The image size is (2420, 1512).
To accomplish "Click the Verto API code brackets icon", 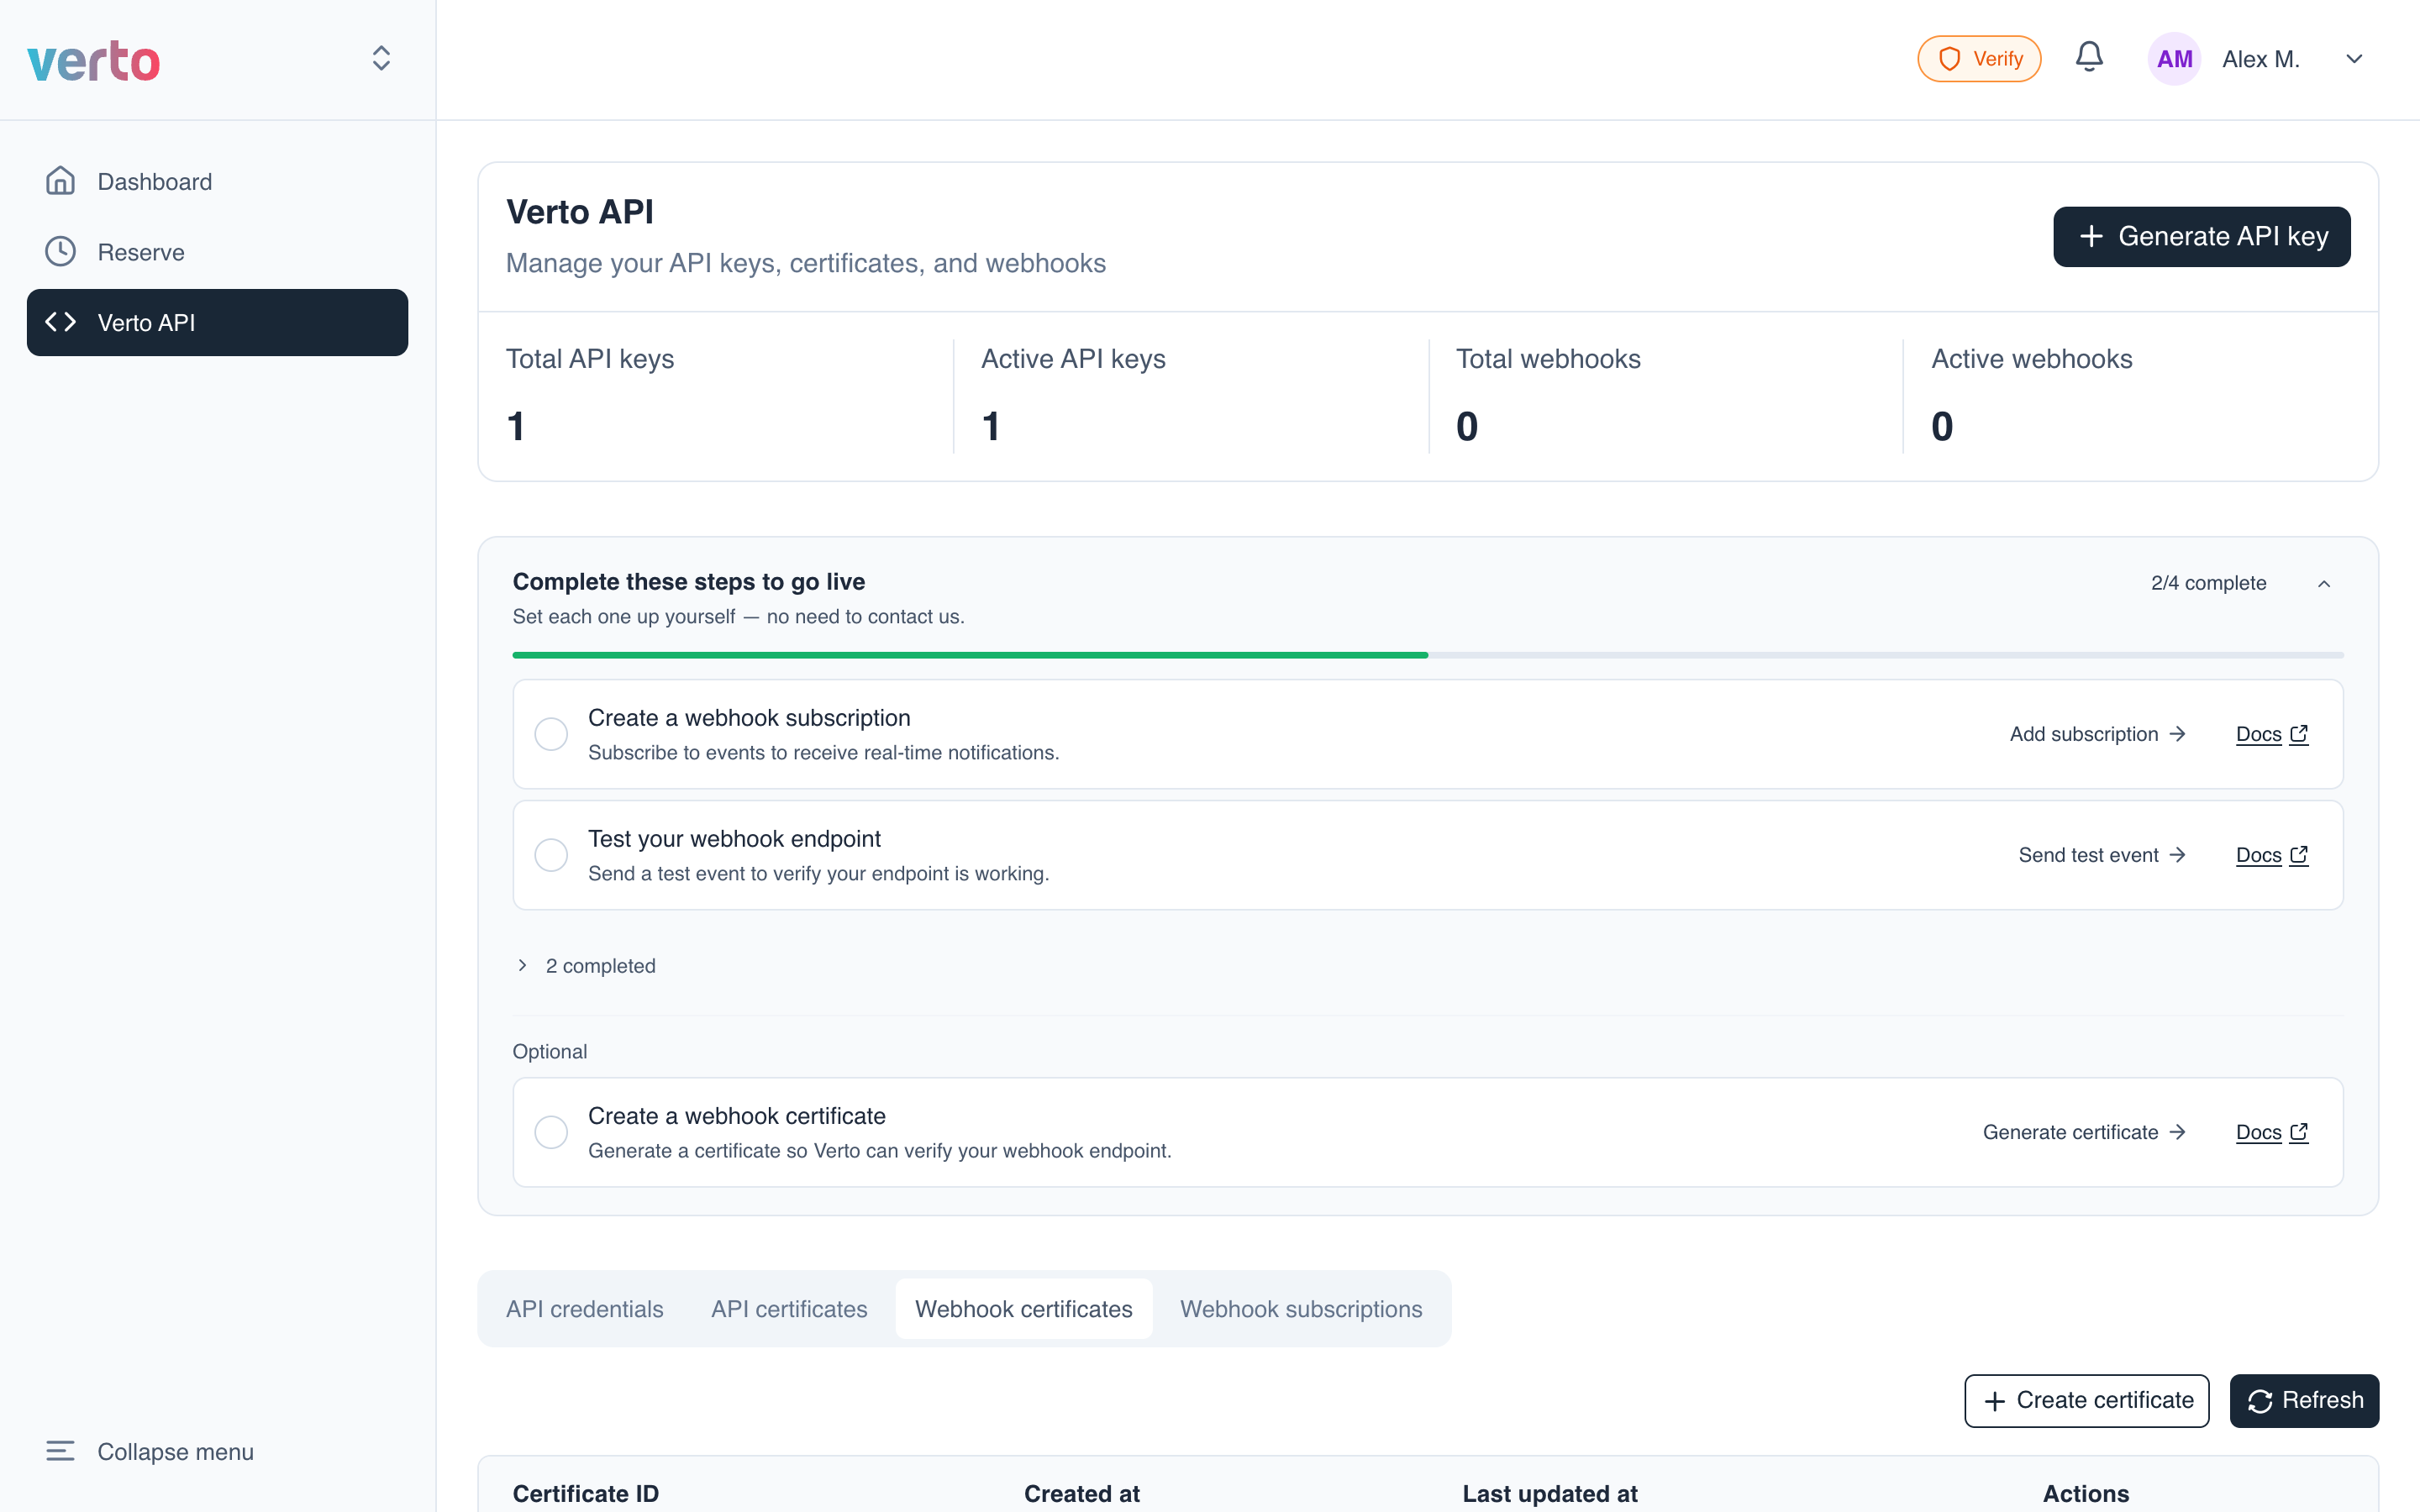I will [61, 322].
